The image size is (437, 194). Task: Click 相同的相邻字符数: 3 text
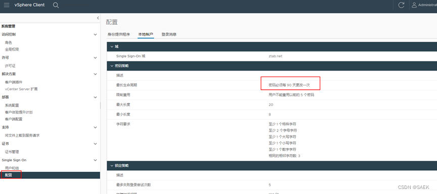[x=284, y=156]
